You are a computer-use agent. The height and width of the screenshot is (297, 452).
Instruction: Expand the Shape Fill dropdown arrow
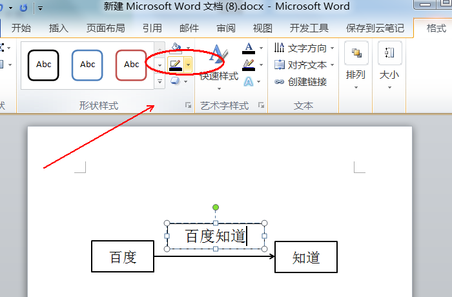189,48
